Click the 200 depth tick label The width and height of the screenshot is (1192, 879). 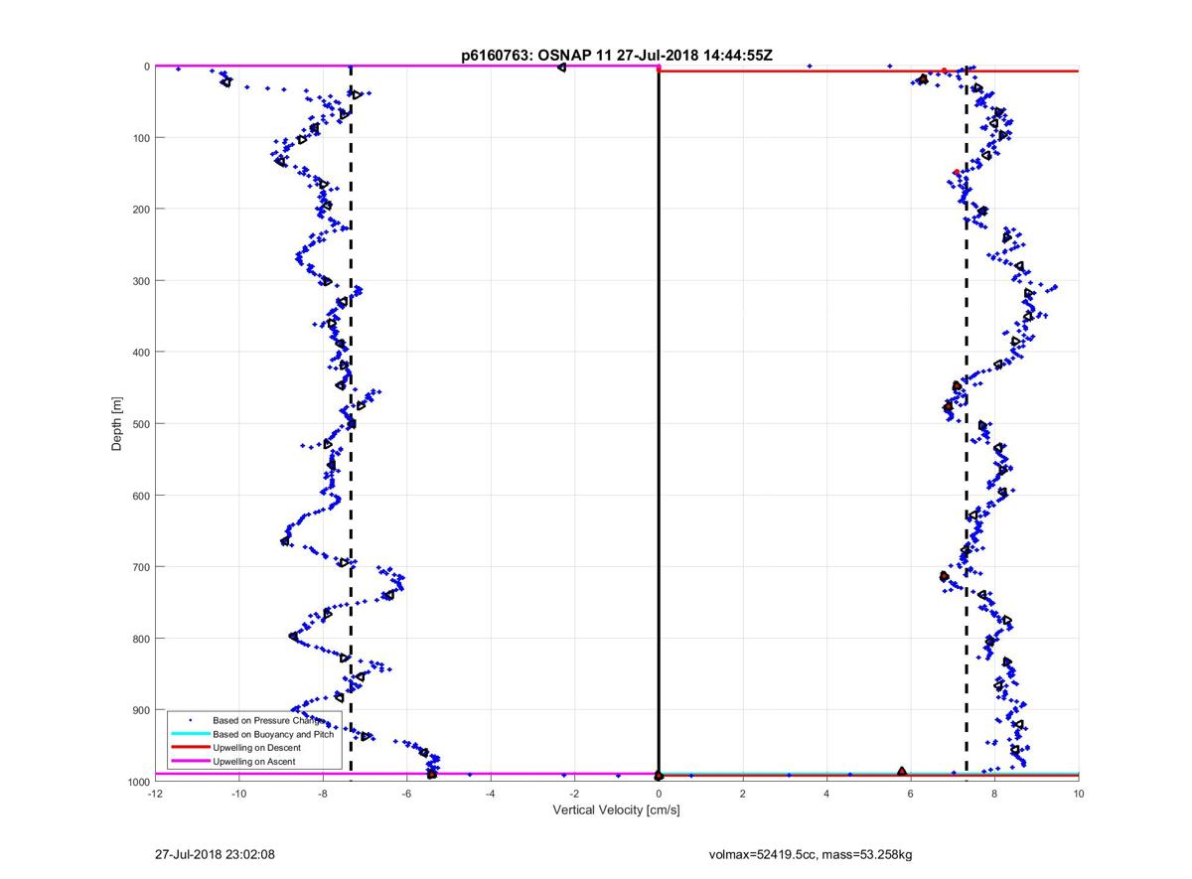click(139, 210)
